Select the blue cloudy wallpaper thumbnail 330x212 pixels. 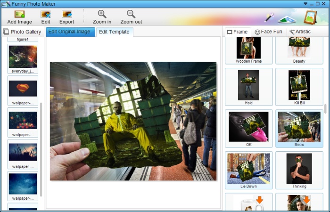(23, 186)
